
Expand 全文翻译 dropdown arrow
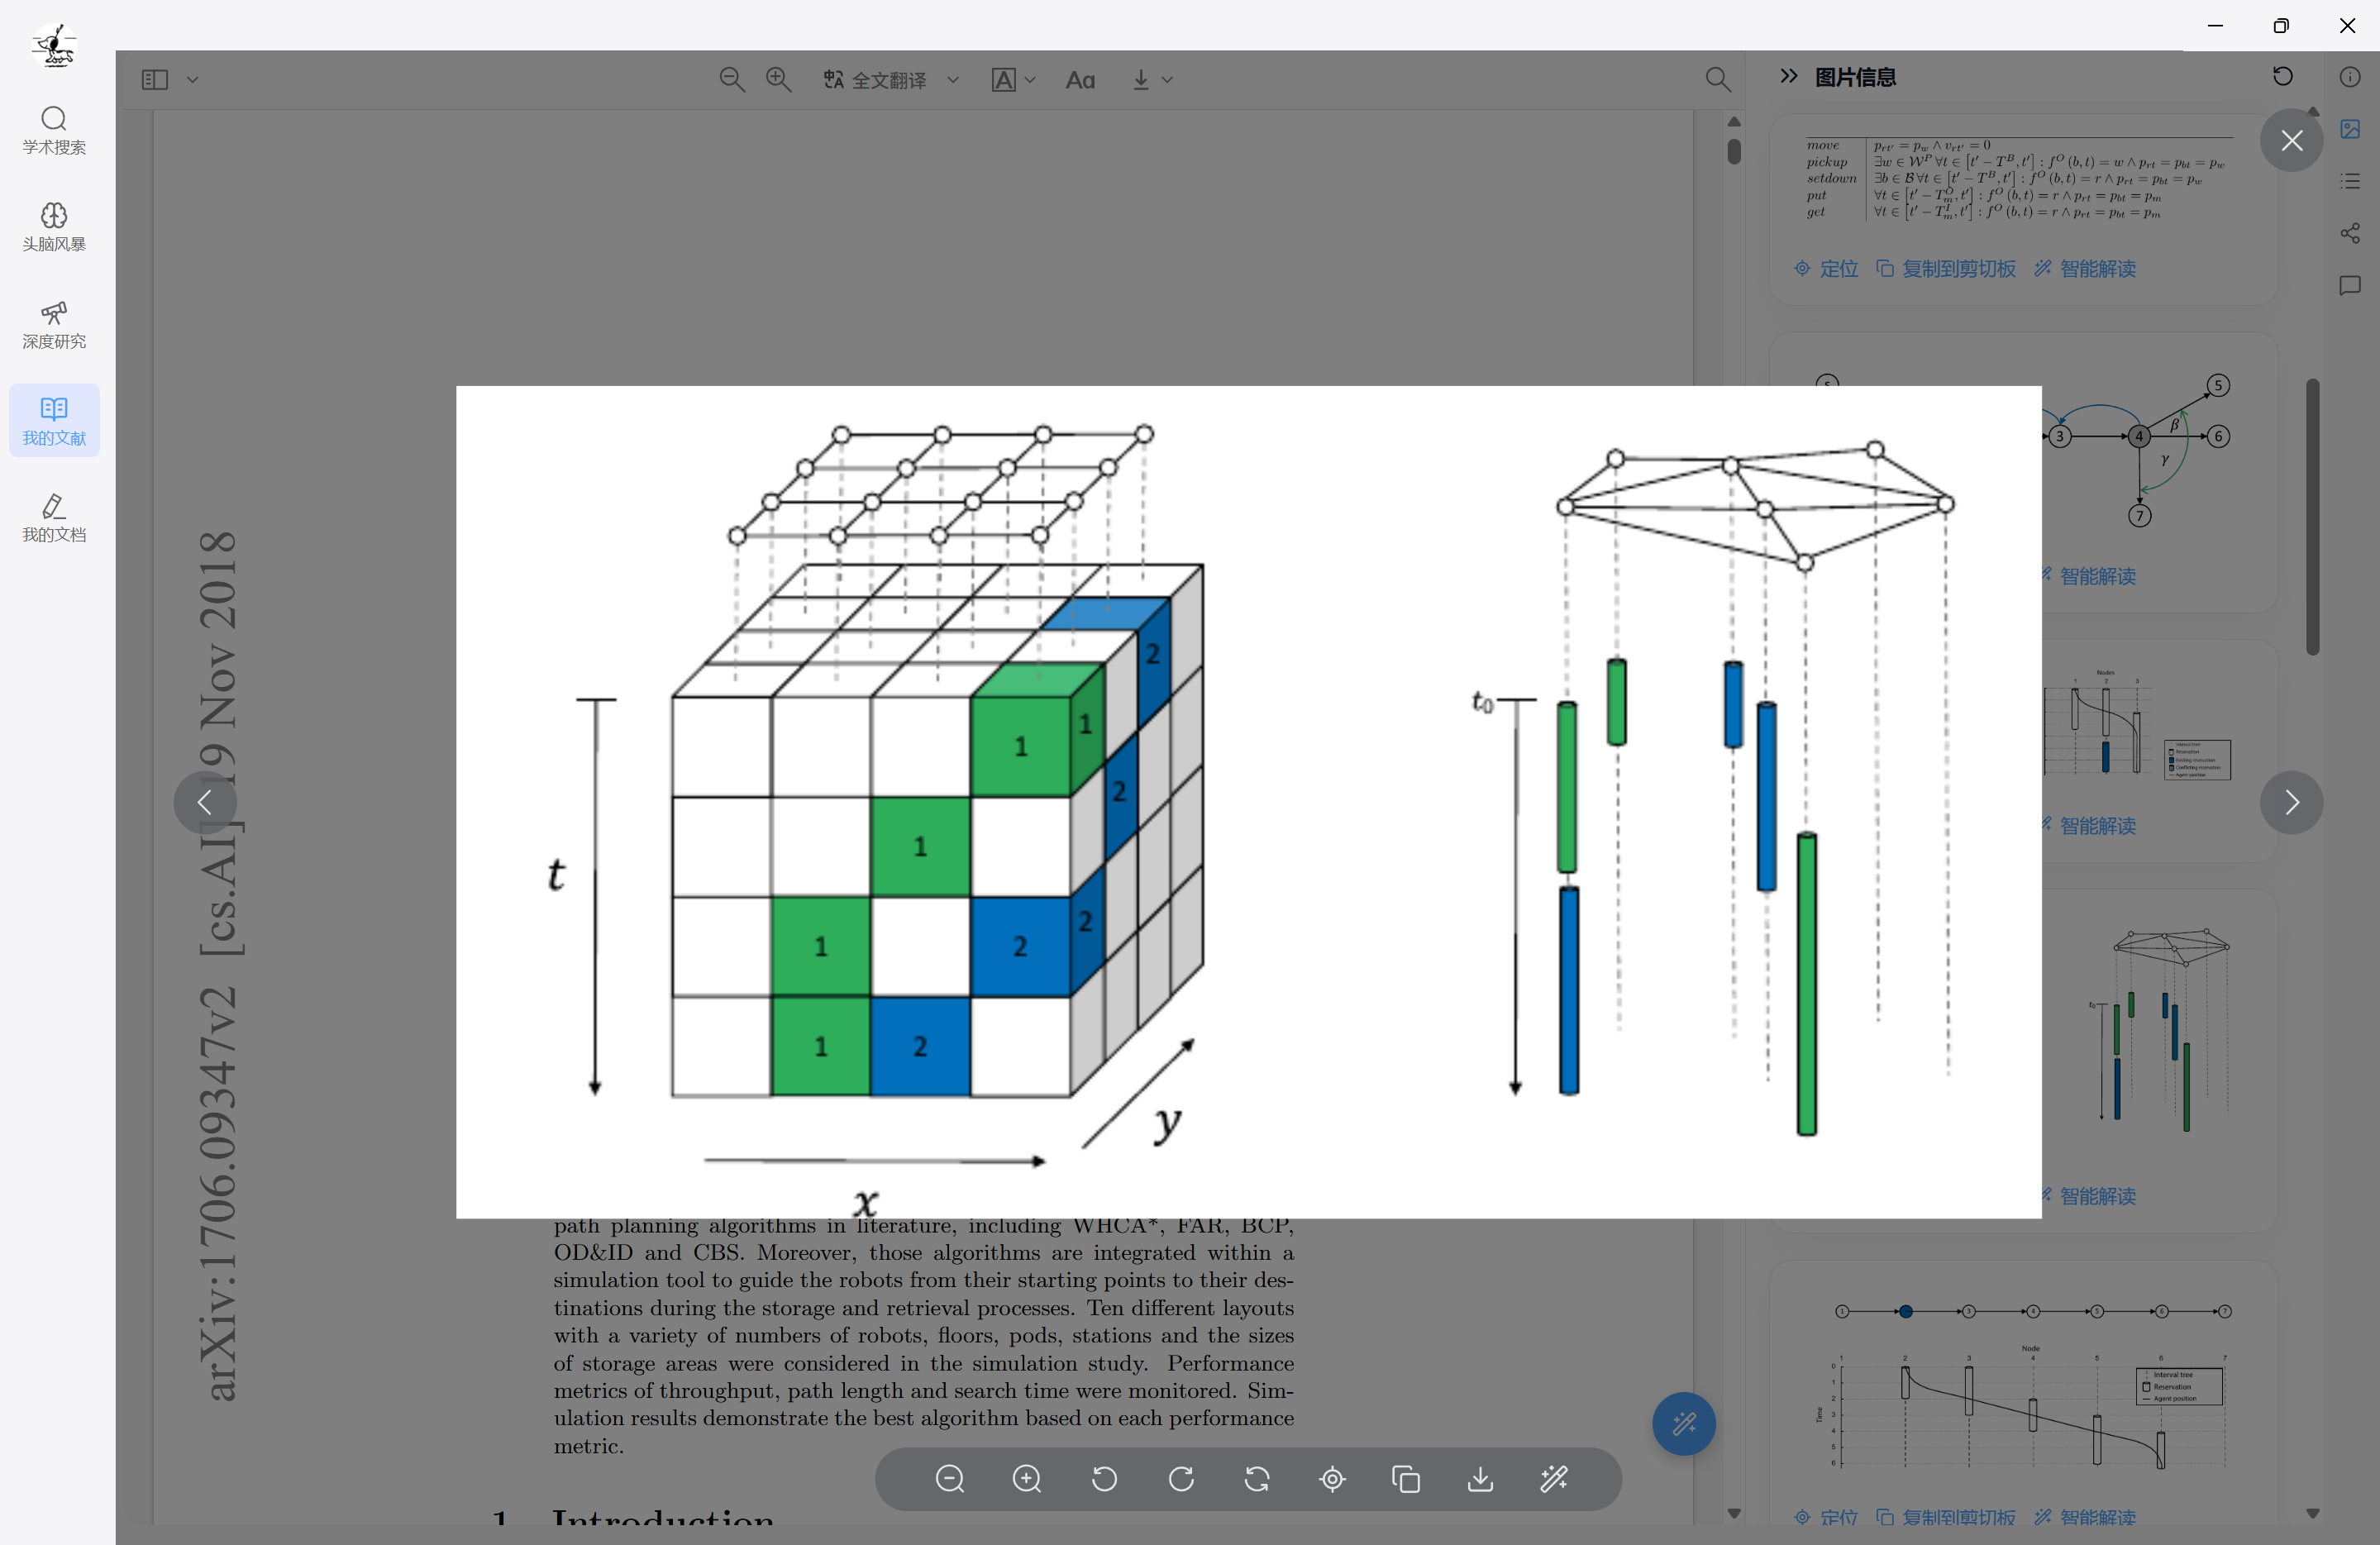[x=953, y=80]
